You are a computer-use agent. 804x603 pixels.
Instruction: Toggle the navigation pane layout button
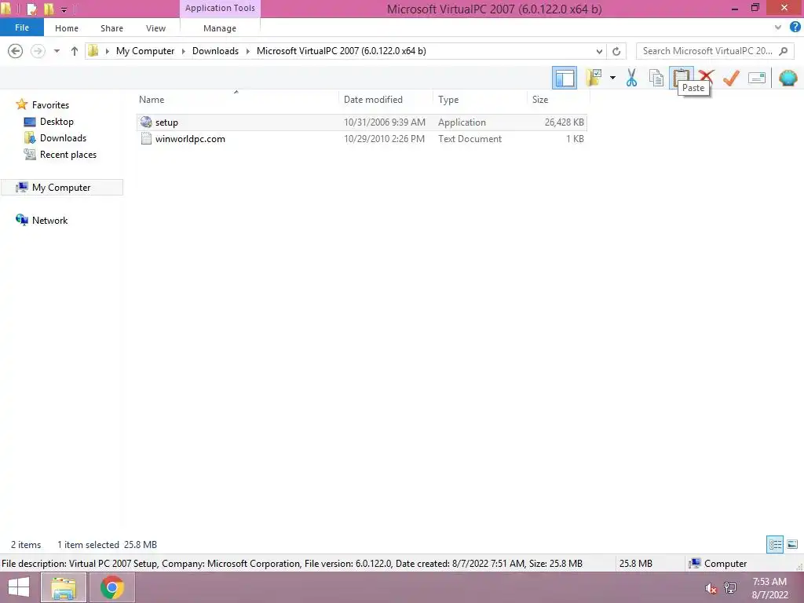pos(564,78)
